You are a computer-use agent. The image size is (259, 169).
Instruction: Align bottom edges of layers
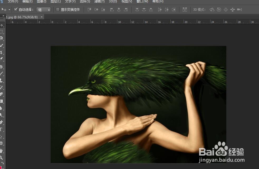[103, 10]
